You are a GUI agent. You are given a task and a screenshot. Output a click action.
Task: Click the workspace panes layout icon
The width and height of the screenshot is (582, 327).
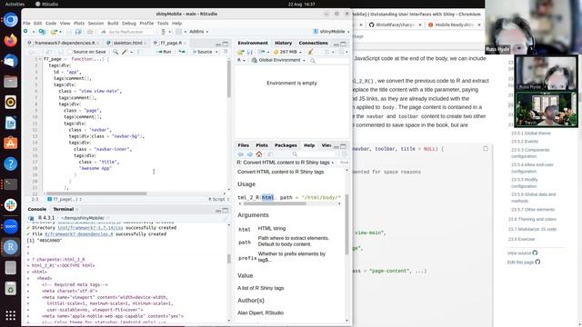click(x=179, y=32)
